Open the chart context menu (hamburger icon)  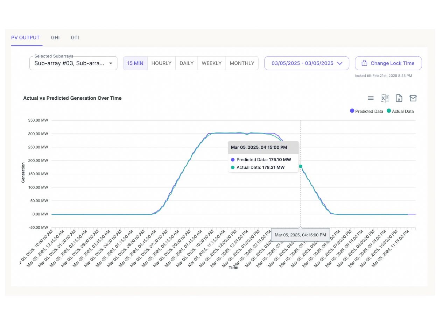click(371, 98)
